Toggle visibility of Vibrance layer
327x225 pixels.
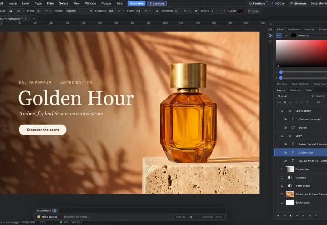(282, 178)
